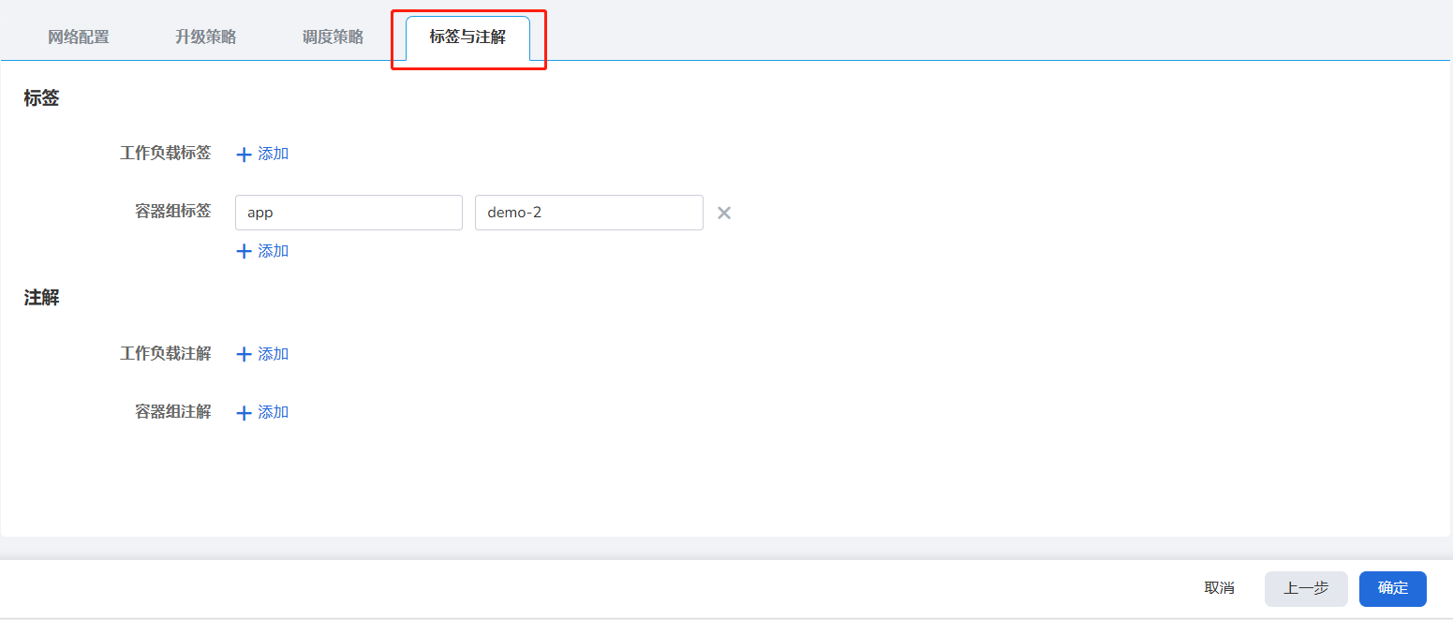
Task: Click 添加 text link under 容器组标签
Action: tap(274, 251)
